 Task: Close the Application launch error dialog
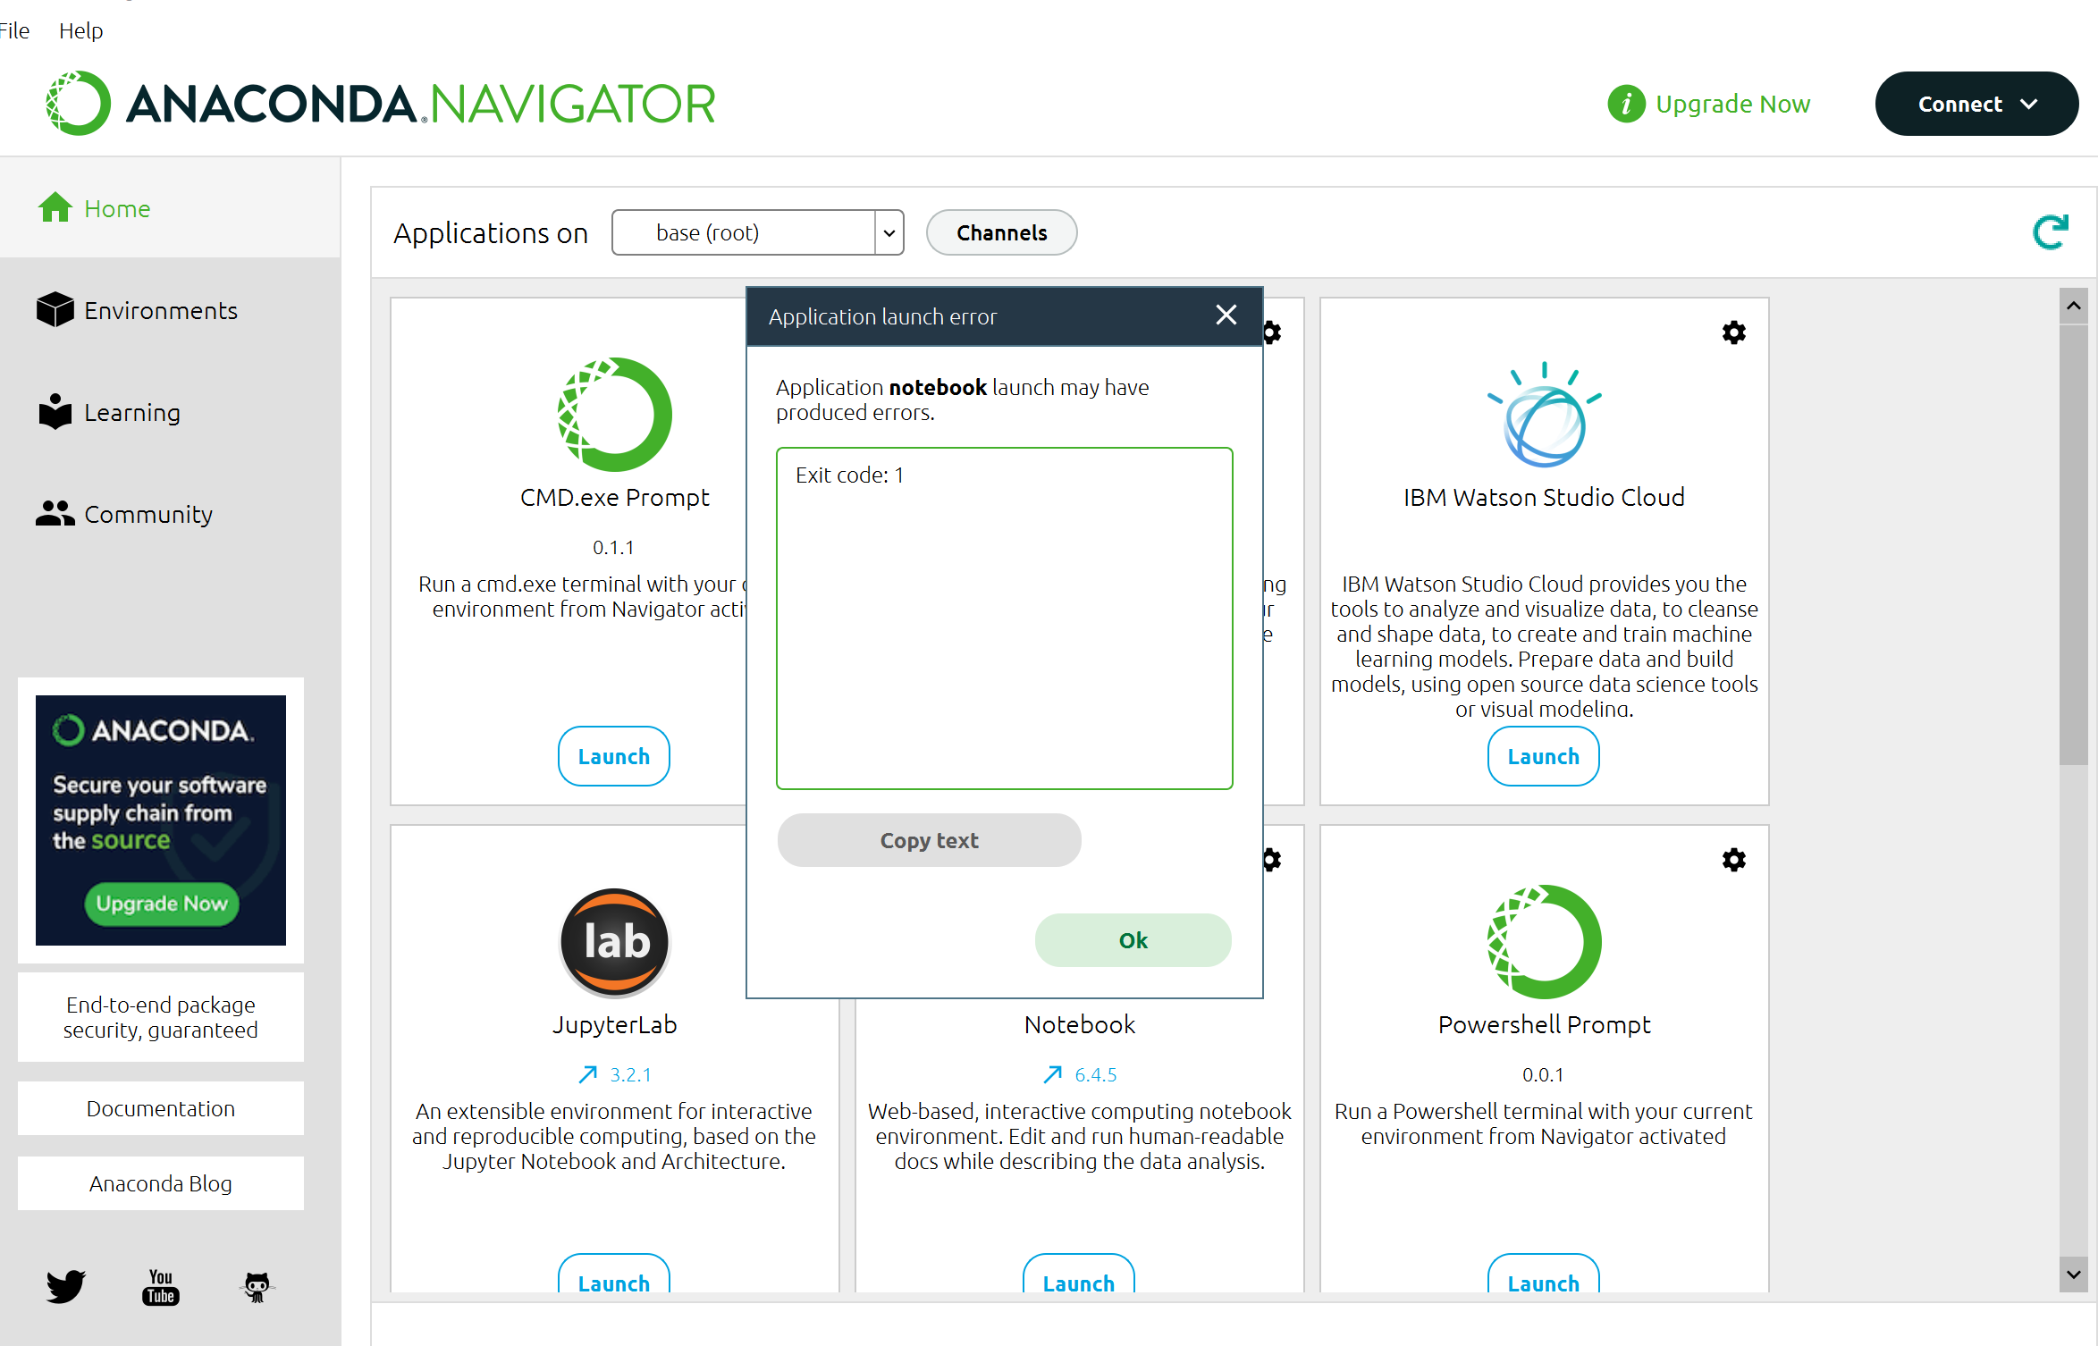[x=1226, y=315]
